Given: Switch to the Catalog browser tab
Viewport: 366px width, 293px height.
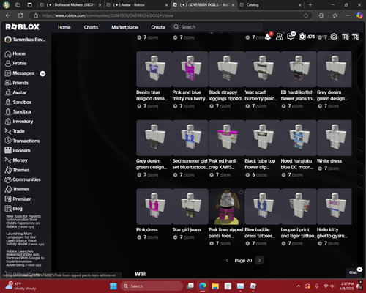Looking at the screenshot, I should [x=271, y=5].
